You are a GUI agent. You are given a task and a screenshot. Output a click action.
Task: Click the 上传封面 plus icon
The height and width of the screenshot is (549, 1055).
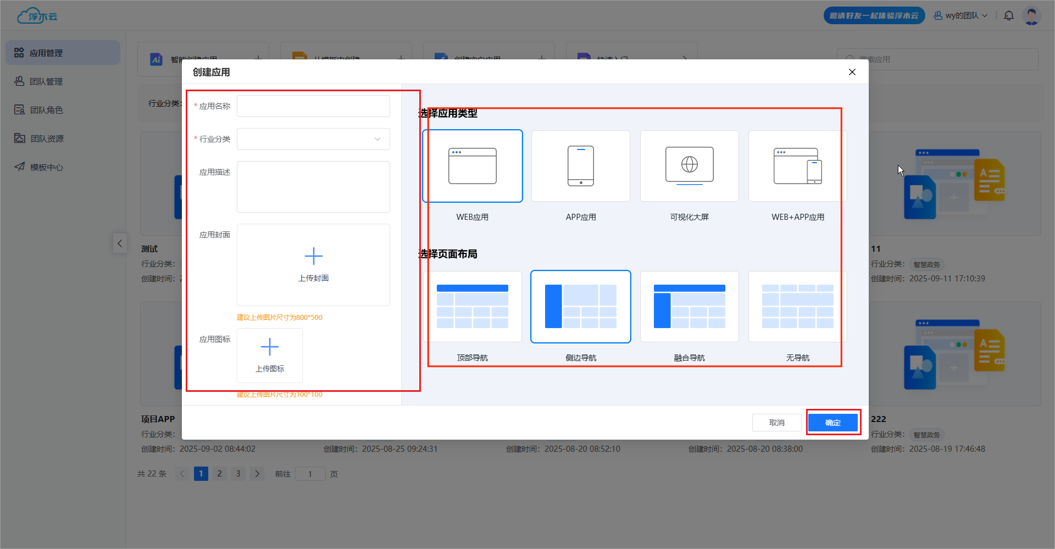[313, 257]
